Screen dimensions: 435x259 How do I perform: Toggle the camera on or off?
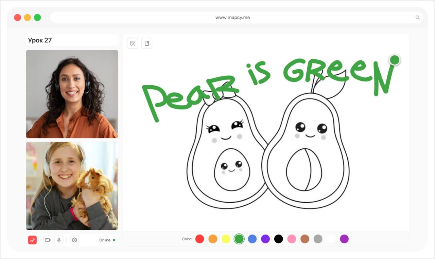coord(48,240)
